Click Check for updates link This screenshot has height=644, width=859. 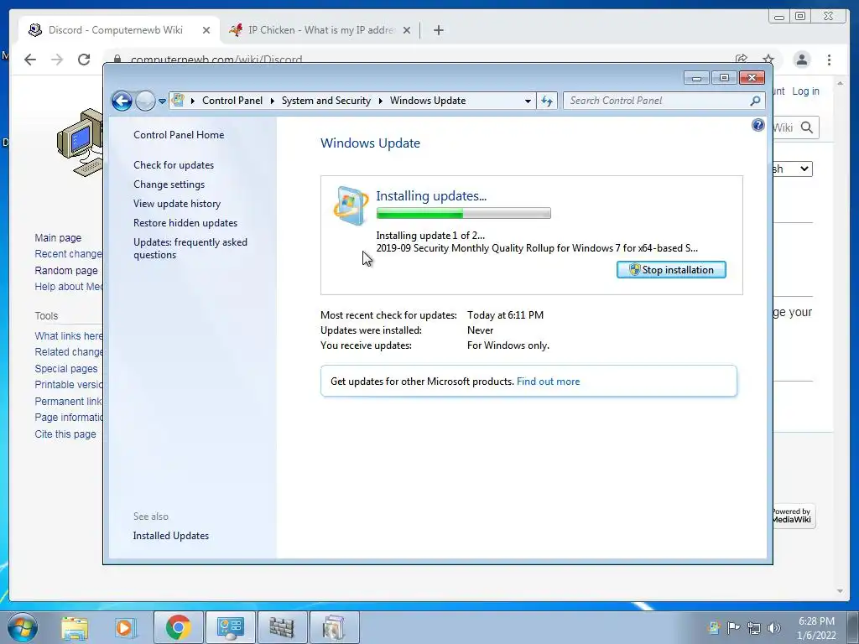point(174,165)
